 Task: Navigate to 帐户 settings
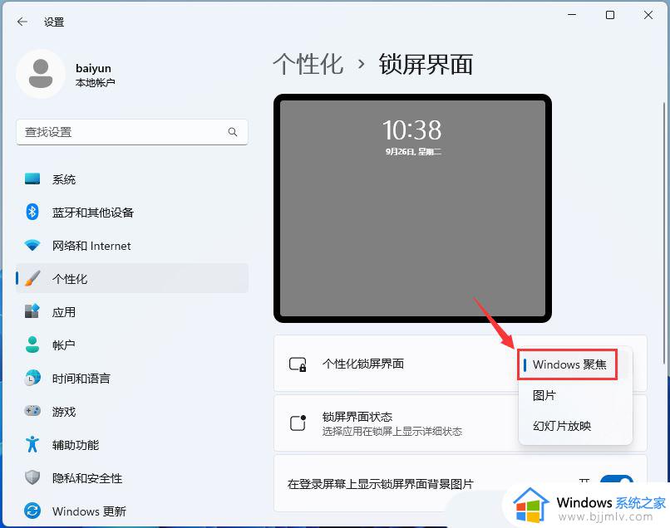click(x=132, y=345)
